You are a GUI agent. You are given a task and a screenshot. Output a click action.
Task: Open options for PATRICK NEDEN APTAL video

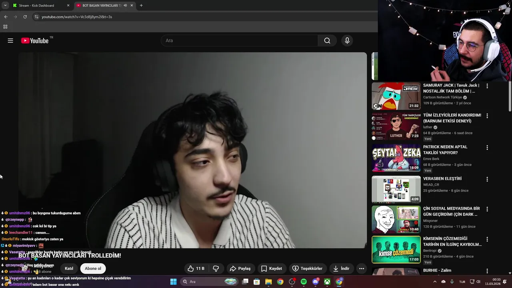coord(487,147)
